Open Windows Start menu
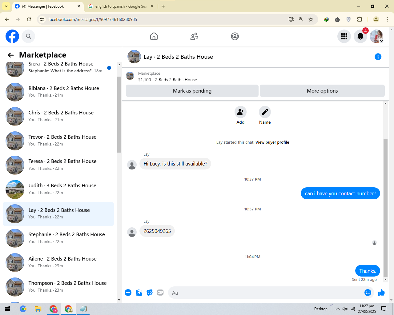This screenshot has height=315, width=394. (x=7, y=309)
